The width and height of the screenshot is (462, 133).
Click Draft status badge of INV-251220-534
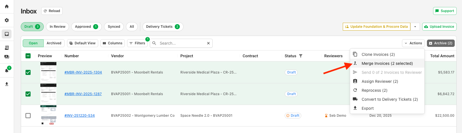(293, 116)
